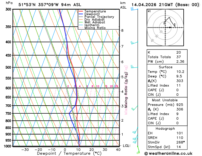The height and width of the screenshot is (156, 202).
Task: Click the -30 temperature axis label
Action: point(25,150)
